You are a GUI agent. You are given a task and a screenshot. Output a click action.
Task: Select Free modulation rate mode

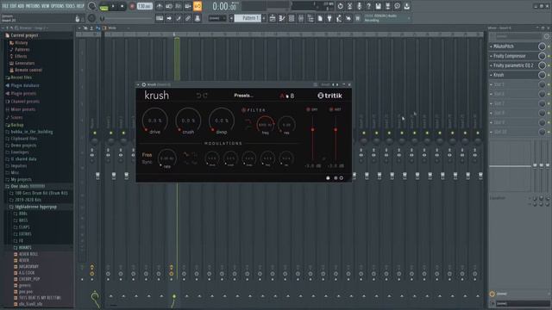[x=147, y=155]
